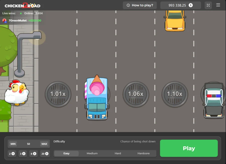Screen dimensions: 226x164
Task: Start the game with Play
Action: pyautogui.click(x=189, y=148)
